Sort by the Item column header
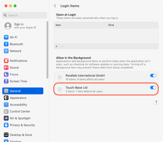This screenshot has width=163, height=142. [58, 25]
